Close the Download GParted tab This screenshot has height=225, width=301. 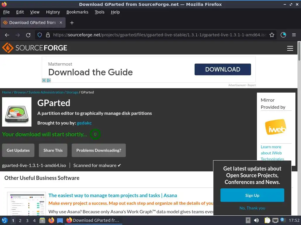(x=61, y=23)
